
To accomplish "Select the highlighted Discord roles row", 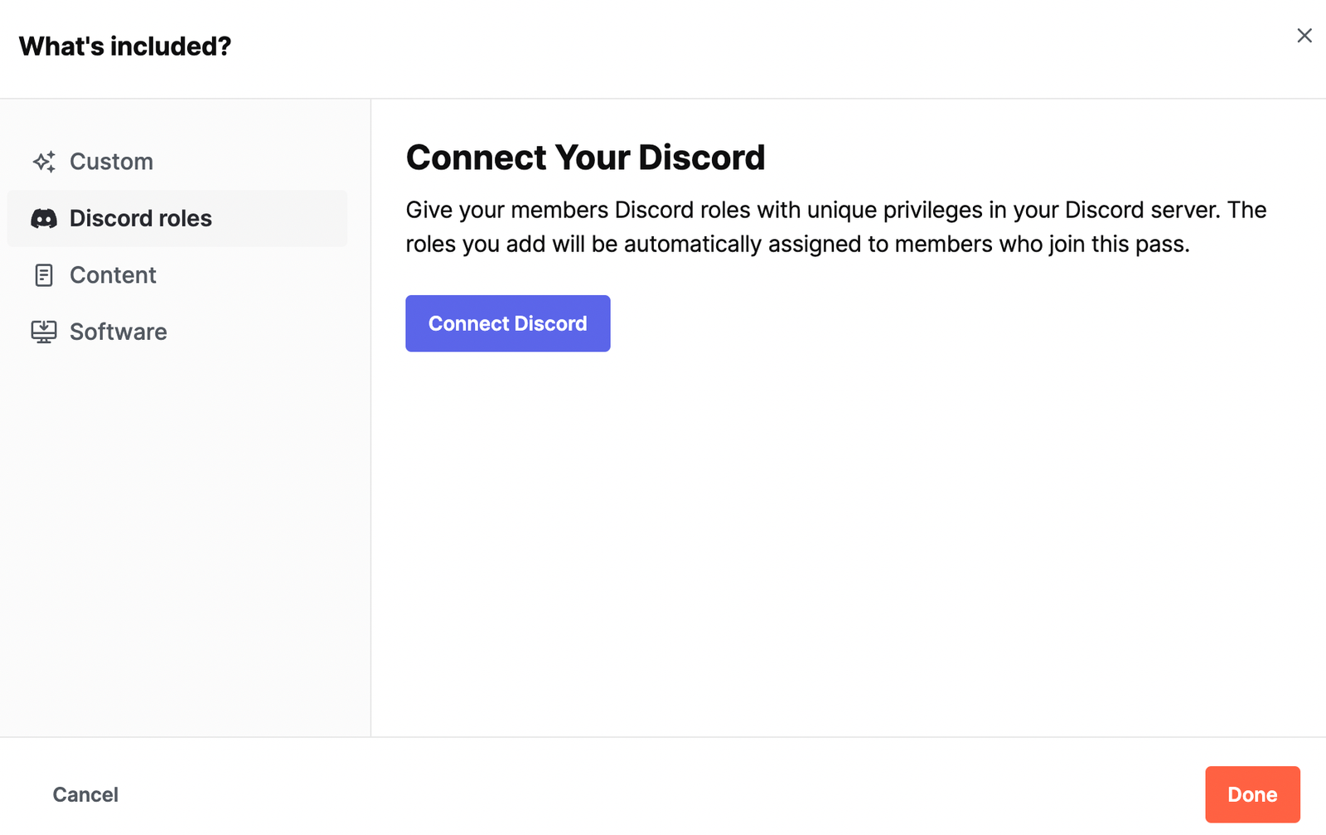I will coord(177,218).
